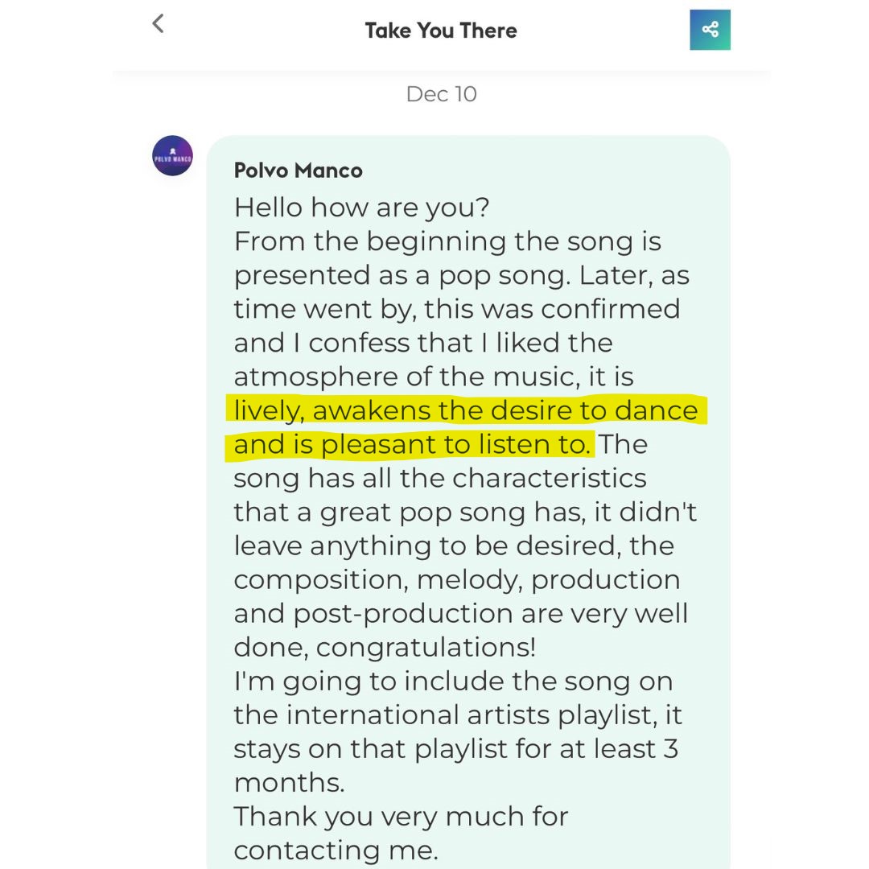The width and height of the screenshot is (869, 869).
Task: Tap the Polvo Manco profile avatar
Action: (172, 156)
